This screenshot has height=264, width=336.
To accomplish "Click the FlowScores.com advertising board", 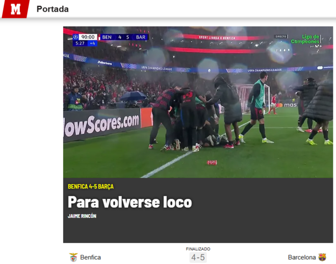I will pyautogui.click(x=102, y=125).
